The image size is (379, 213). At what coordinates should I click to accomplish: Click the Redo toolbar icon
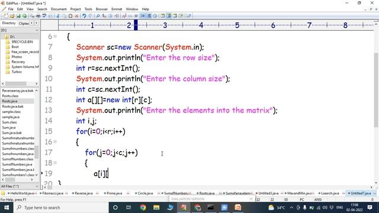[91, 16]
